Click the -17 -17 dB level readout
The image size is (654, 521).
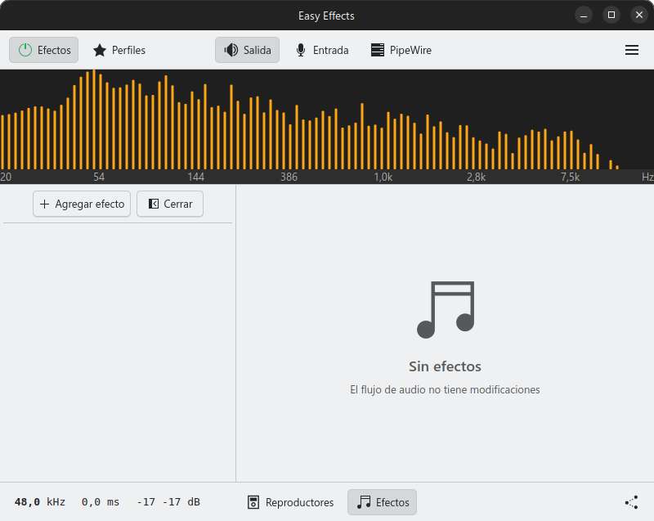point(168,502)
